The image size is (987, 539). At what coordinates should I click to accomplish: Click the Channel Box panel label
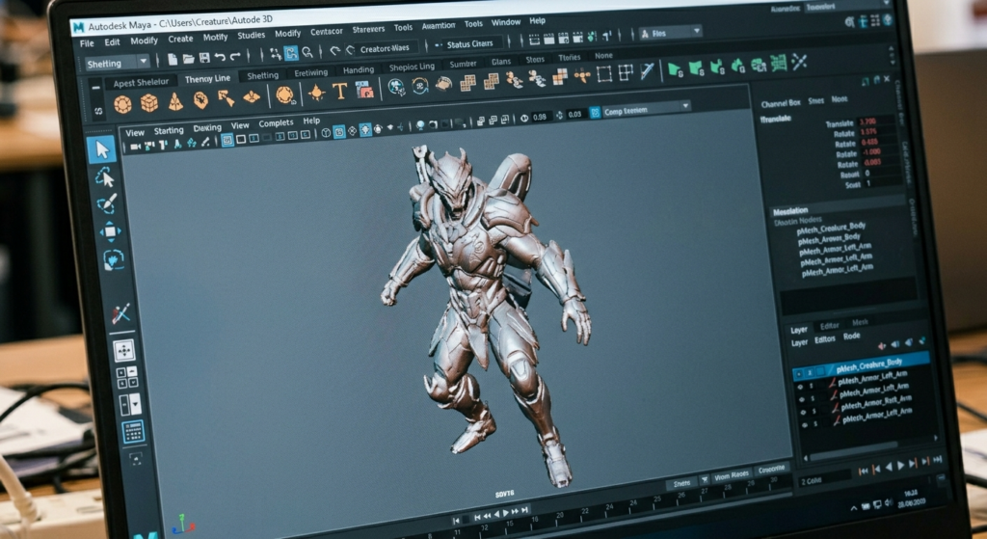coord(781,103)
